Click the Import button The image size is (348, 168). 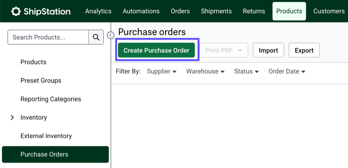pyautogui.click(x=268, y=50)
